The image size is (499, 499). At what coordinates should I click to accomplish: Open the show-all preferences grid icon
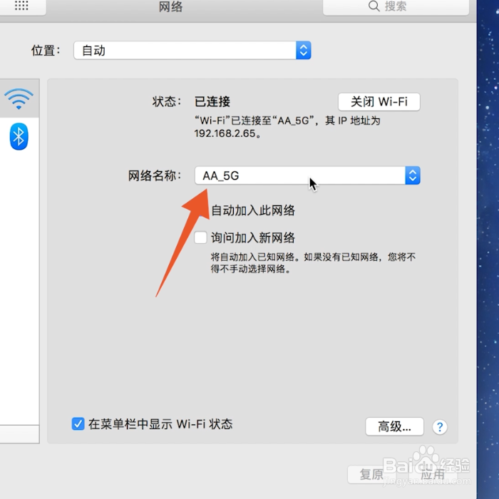coord(21,6)
